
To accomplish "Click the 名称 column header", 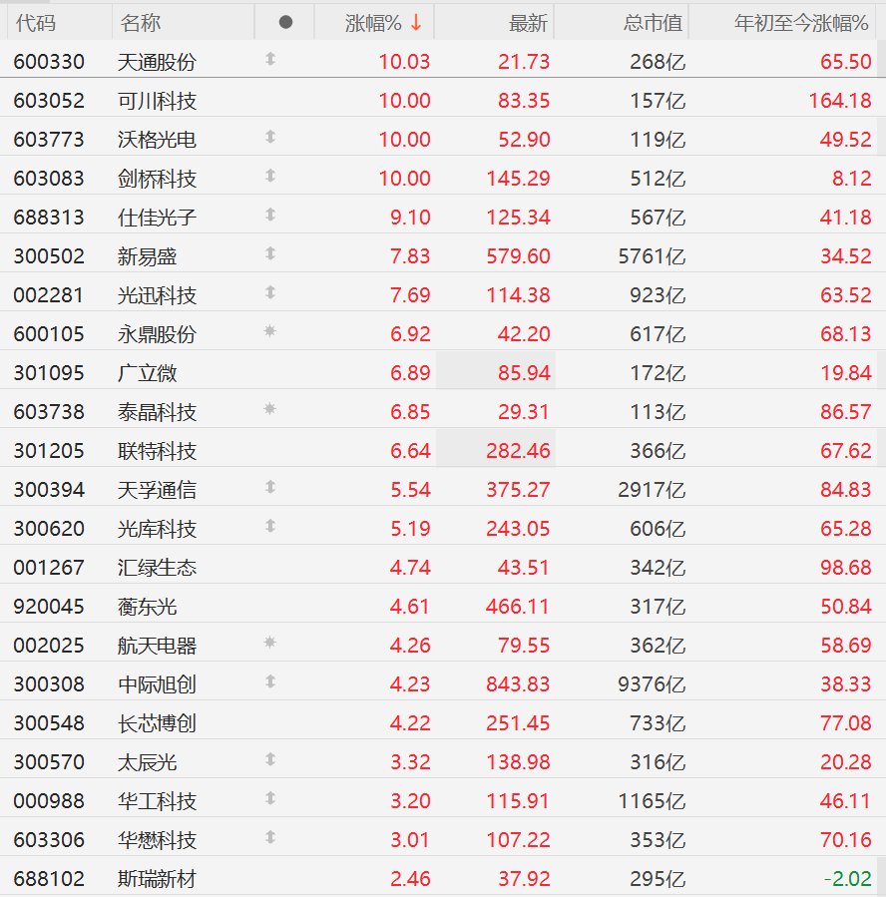I will click(141, 23).
